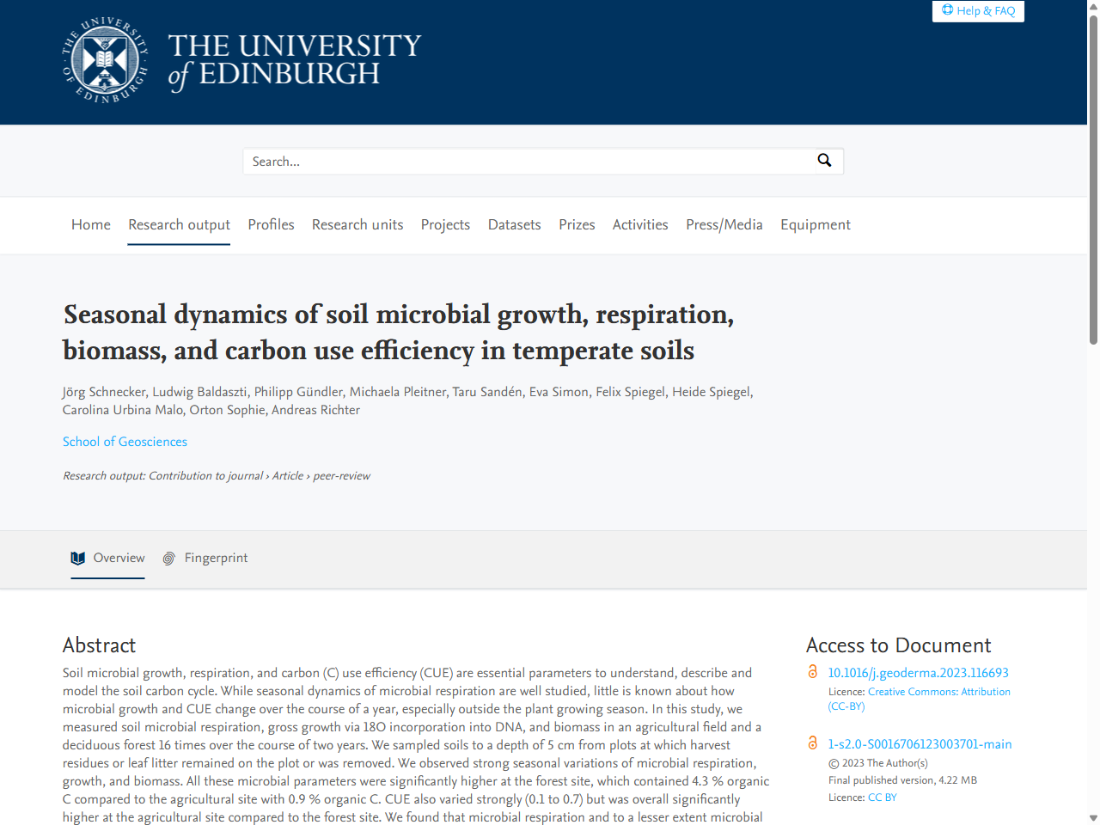
Task: Navigate to Research output in the menu
Action: click(x=179, y=224)
